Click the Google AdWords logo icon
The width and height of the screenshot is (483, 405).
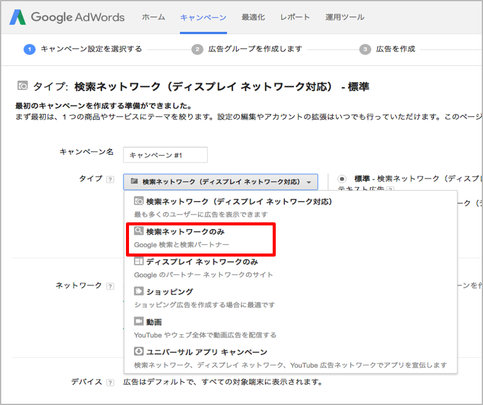point(18,17)
